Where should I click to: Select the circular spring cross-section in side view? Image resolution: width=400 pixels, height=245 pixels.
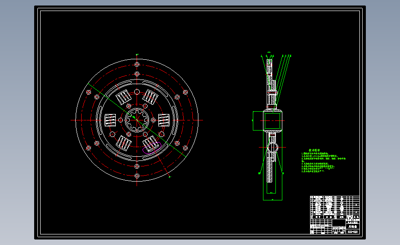273,148
